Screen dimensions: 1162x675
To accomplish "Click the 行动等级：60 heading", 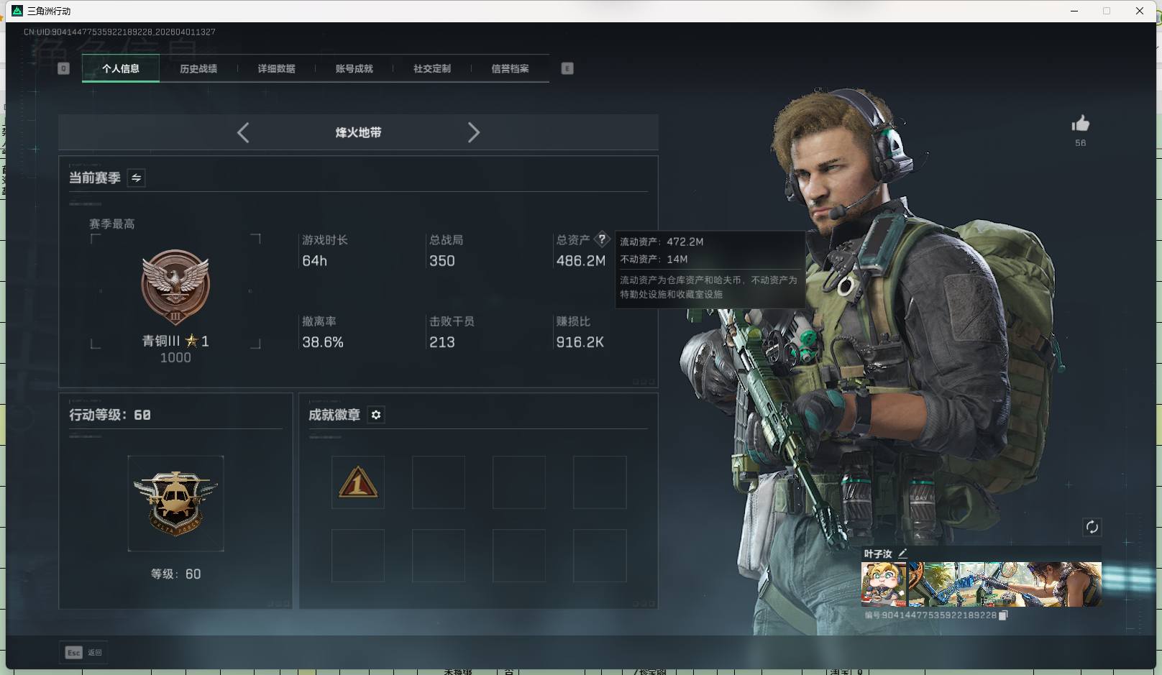I will click(110, 415).
